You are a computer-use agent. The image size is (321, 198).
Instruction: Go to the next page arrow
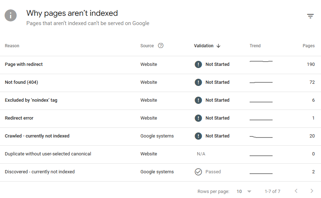pos(312,191)
